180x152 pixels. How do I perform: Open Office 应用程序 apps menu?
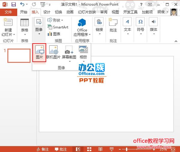82,27
